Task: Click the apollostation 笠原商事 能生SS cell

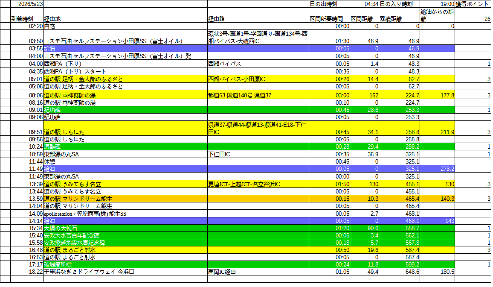Action: pos(125,214)
